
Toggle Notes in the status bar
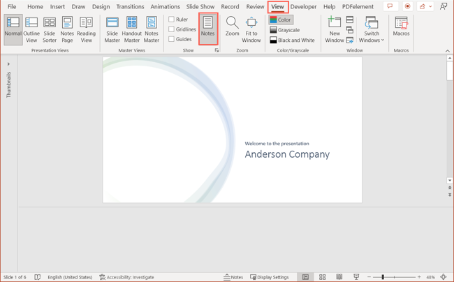[233, 277]
